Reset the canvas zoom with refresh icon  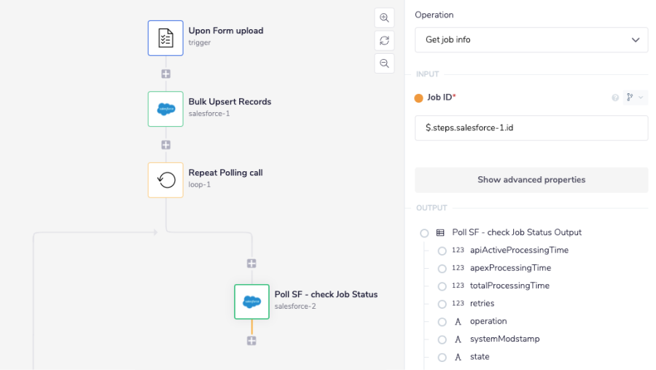click(x=384, y=41)
